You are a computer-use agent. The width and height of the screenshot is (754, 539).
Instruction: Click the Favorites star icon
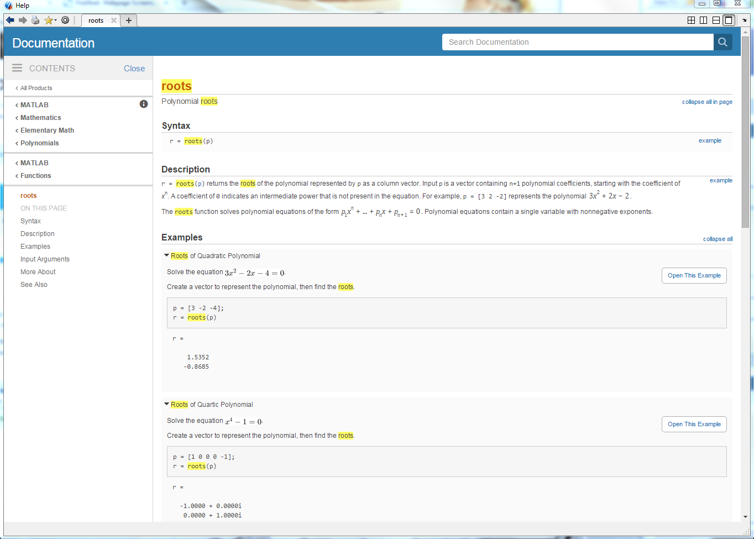48,20
